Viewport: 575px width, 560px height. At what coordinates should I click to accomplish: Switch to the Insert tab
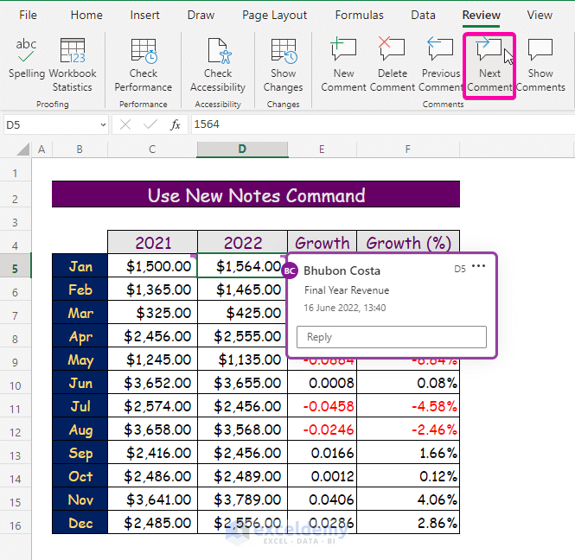144,15
